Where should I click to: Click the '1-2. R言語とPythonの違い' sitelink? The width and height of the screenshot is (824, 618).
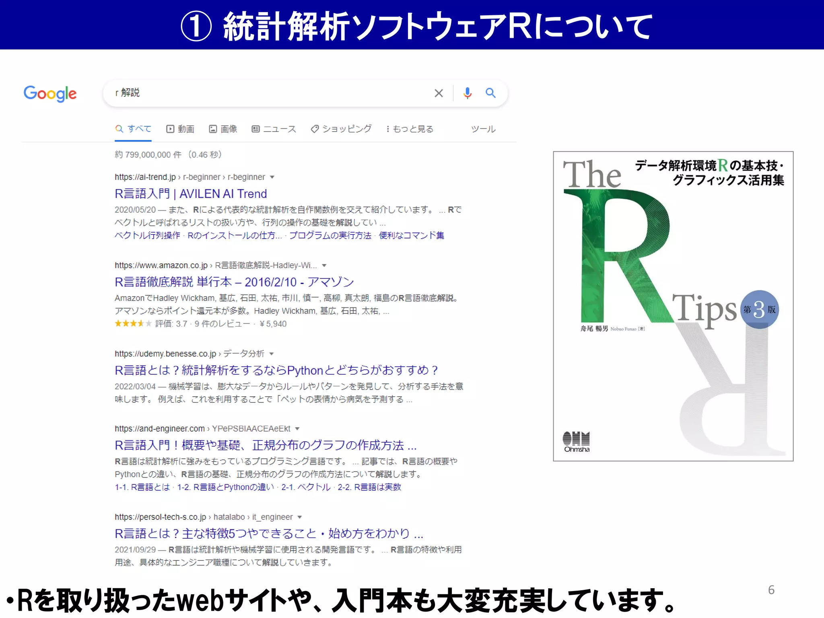pos(225,487)
